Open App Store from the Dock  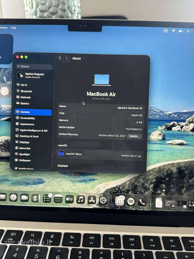[92, 200]
